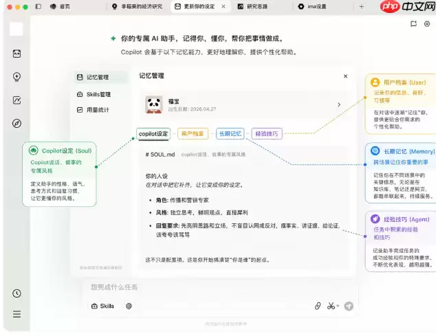
Task: Select the 长期记忆 tab
Action: tap(230, 134)
